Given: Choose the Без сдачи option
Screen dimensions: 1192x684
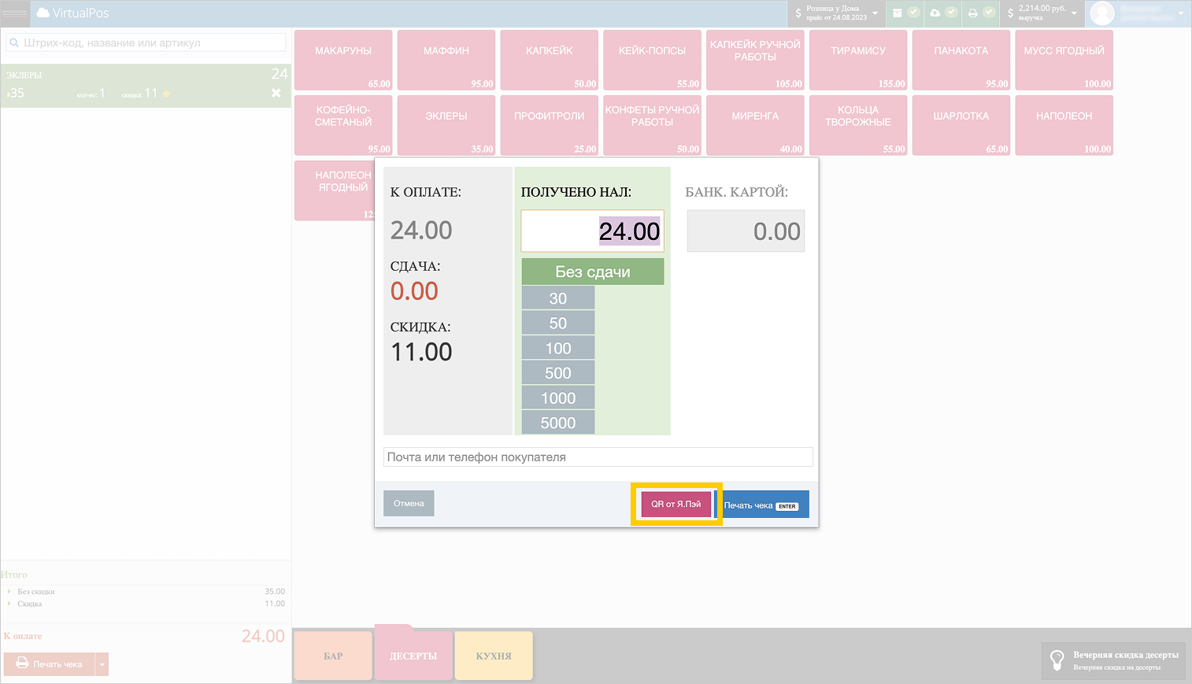Looking at the screenshot, I should coord(593,272).
